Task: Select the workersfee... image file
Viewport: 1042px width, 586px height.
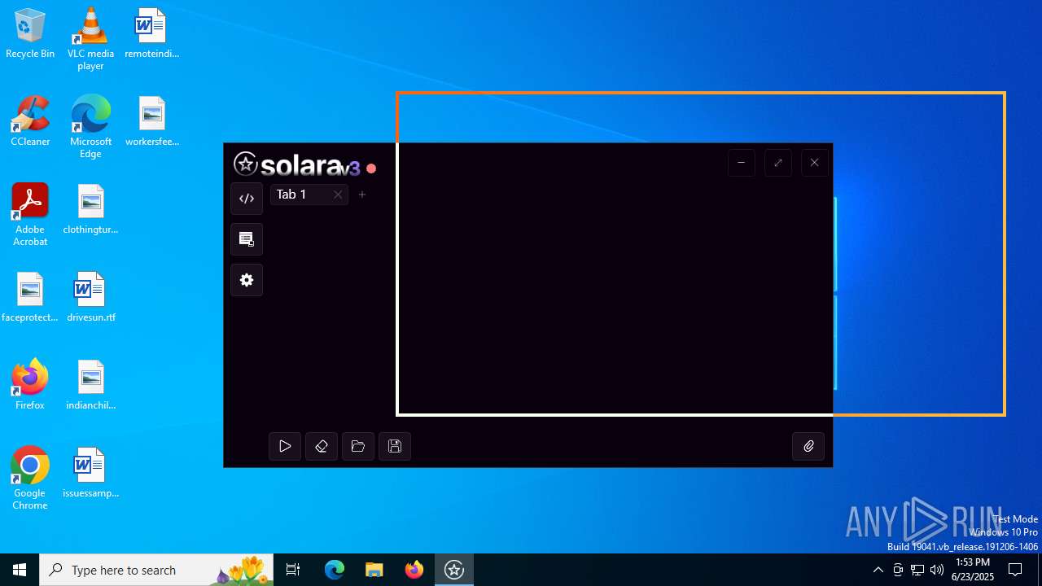Action: 151,121
